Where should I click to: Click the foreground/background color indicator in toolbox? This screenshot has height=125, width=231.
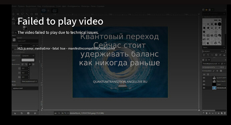pyautogui.click(x=25, y=28)
